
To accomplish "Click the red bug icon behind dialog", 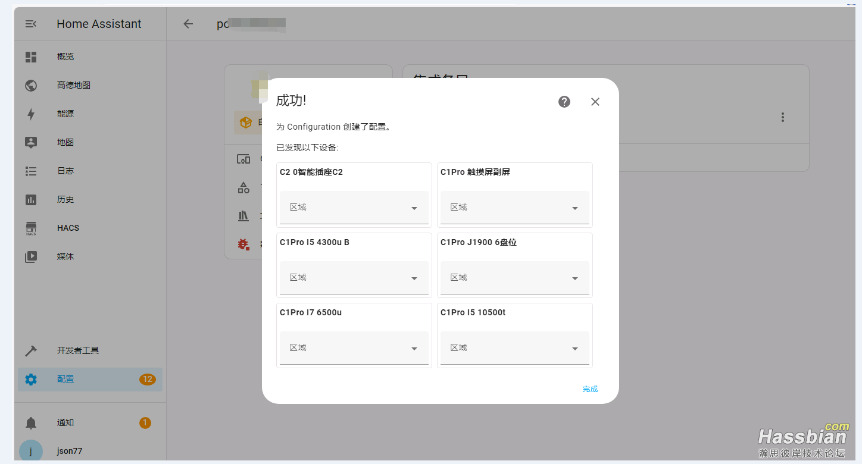I will point(243,243).
